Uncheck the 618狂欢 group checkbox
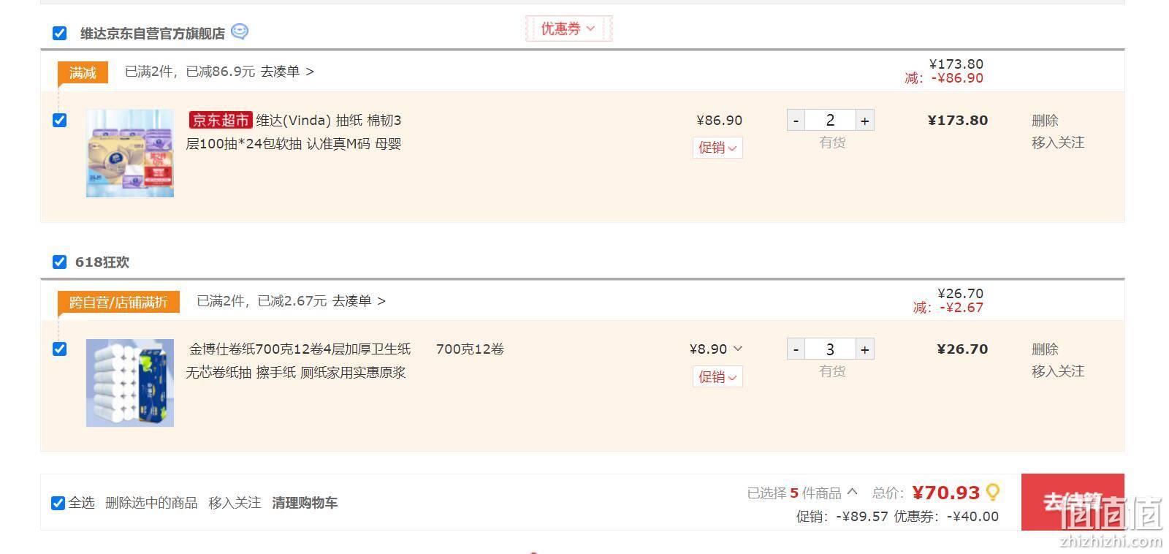This screenshot has height=554, width=1169. click(60, 262)
